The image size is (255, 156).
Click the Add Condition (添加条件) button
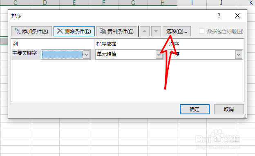[x=31, y=31]
